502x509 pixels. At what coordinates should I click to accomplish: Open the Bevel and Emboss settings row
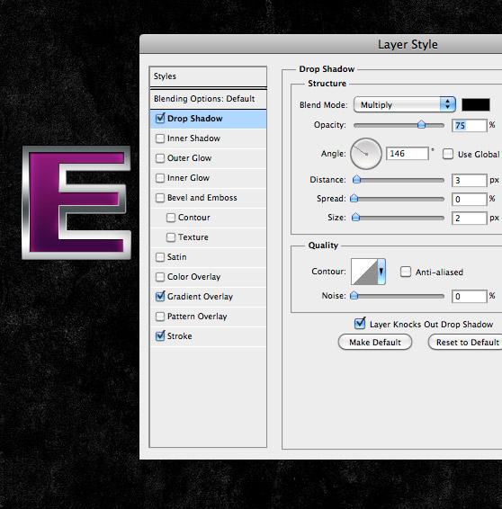208,198
